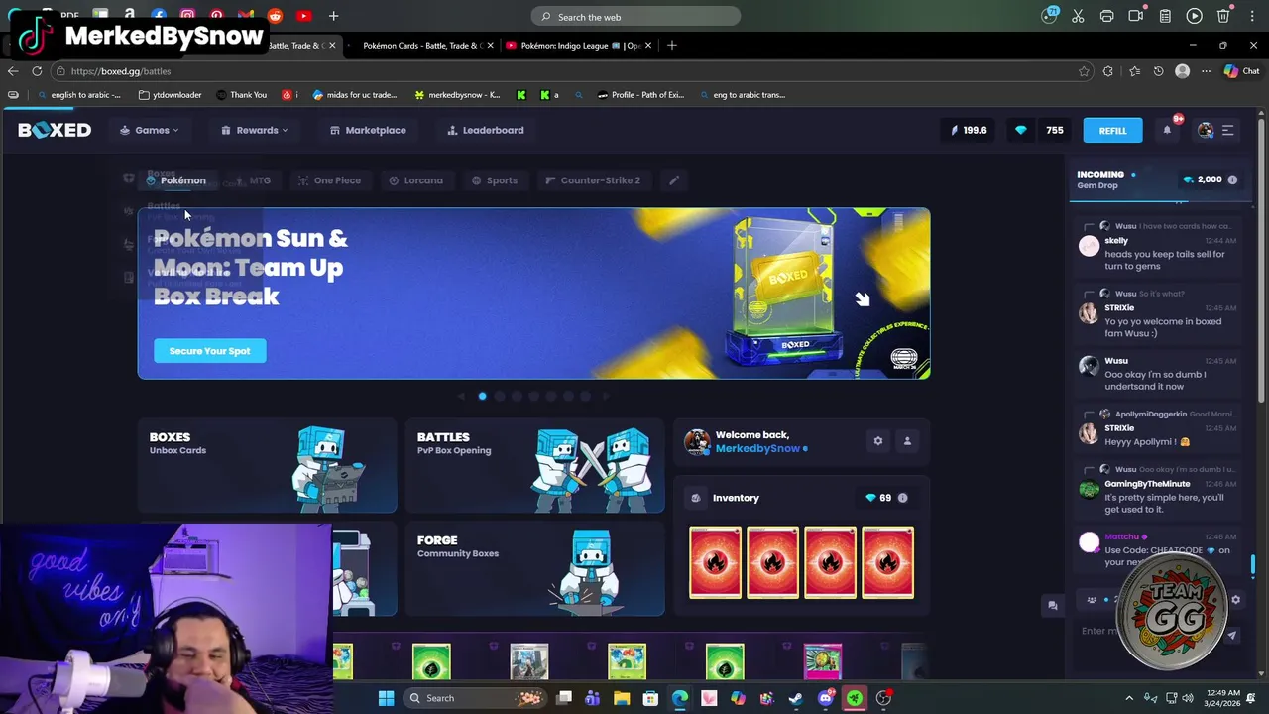The width and height of the screenshot is (1269, 714).
Task: Click the pink card in the drop feed
Action: 823,662
